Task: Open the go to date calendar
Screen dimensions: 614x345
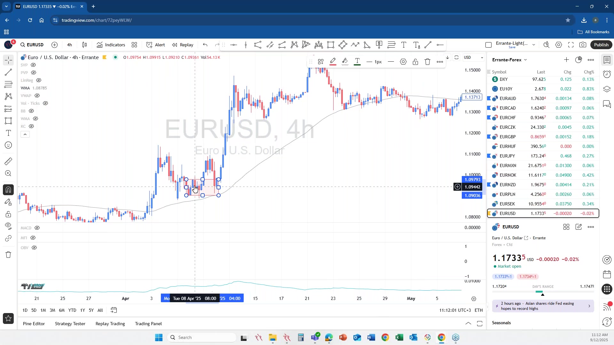Action: pos(114,310)
